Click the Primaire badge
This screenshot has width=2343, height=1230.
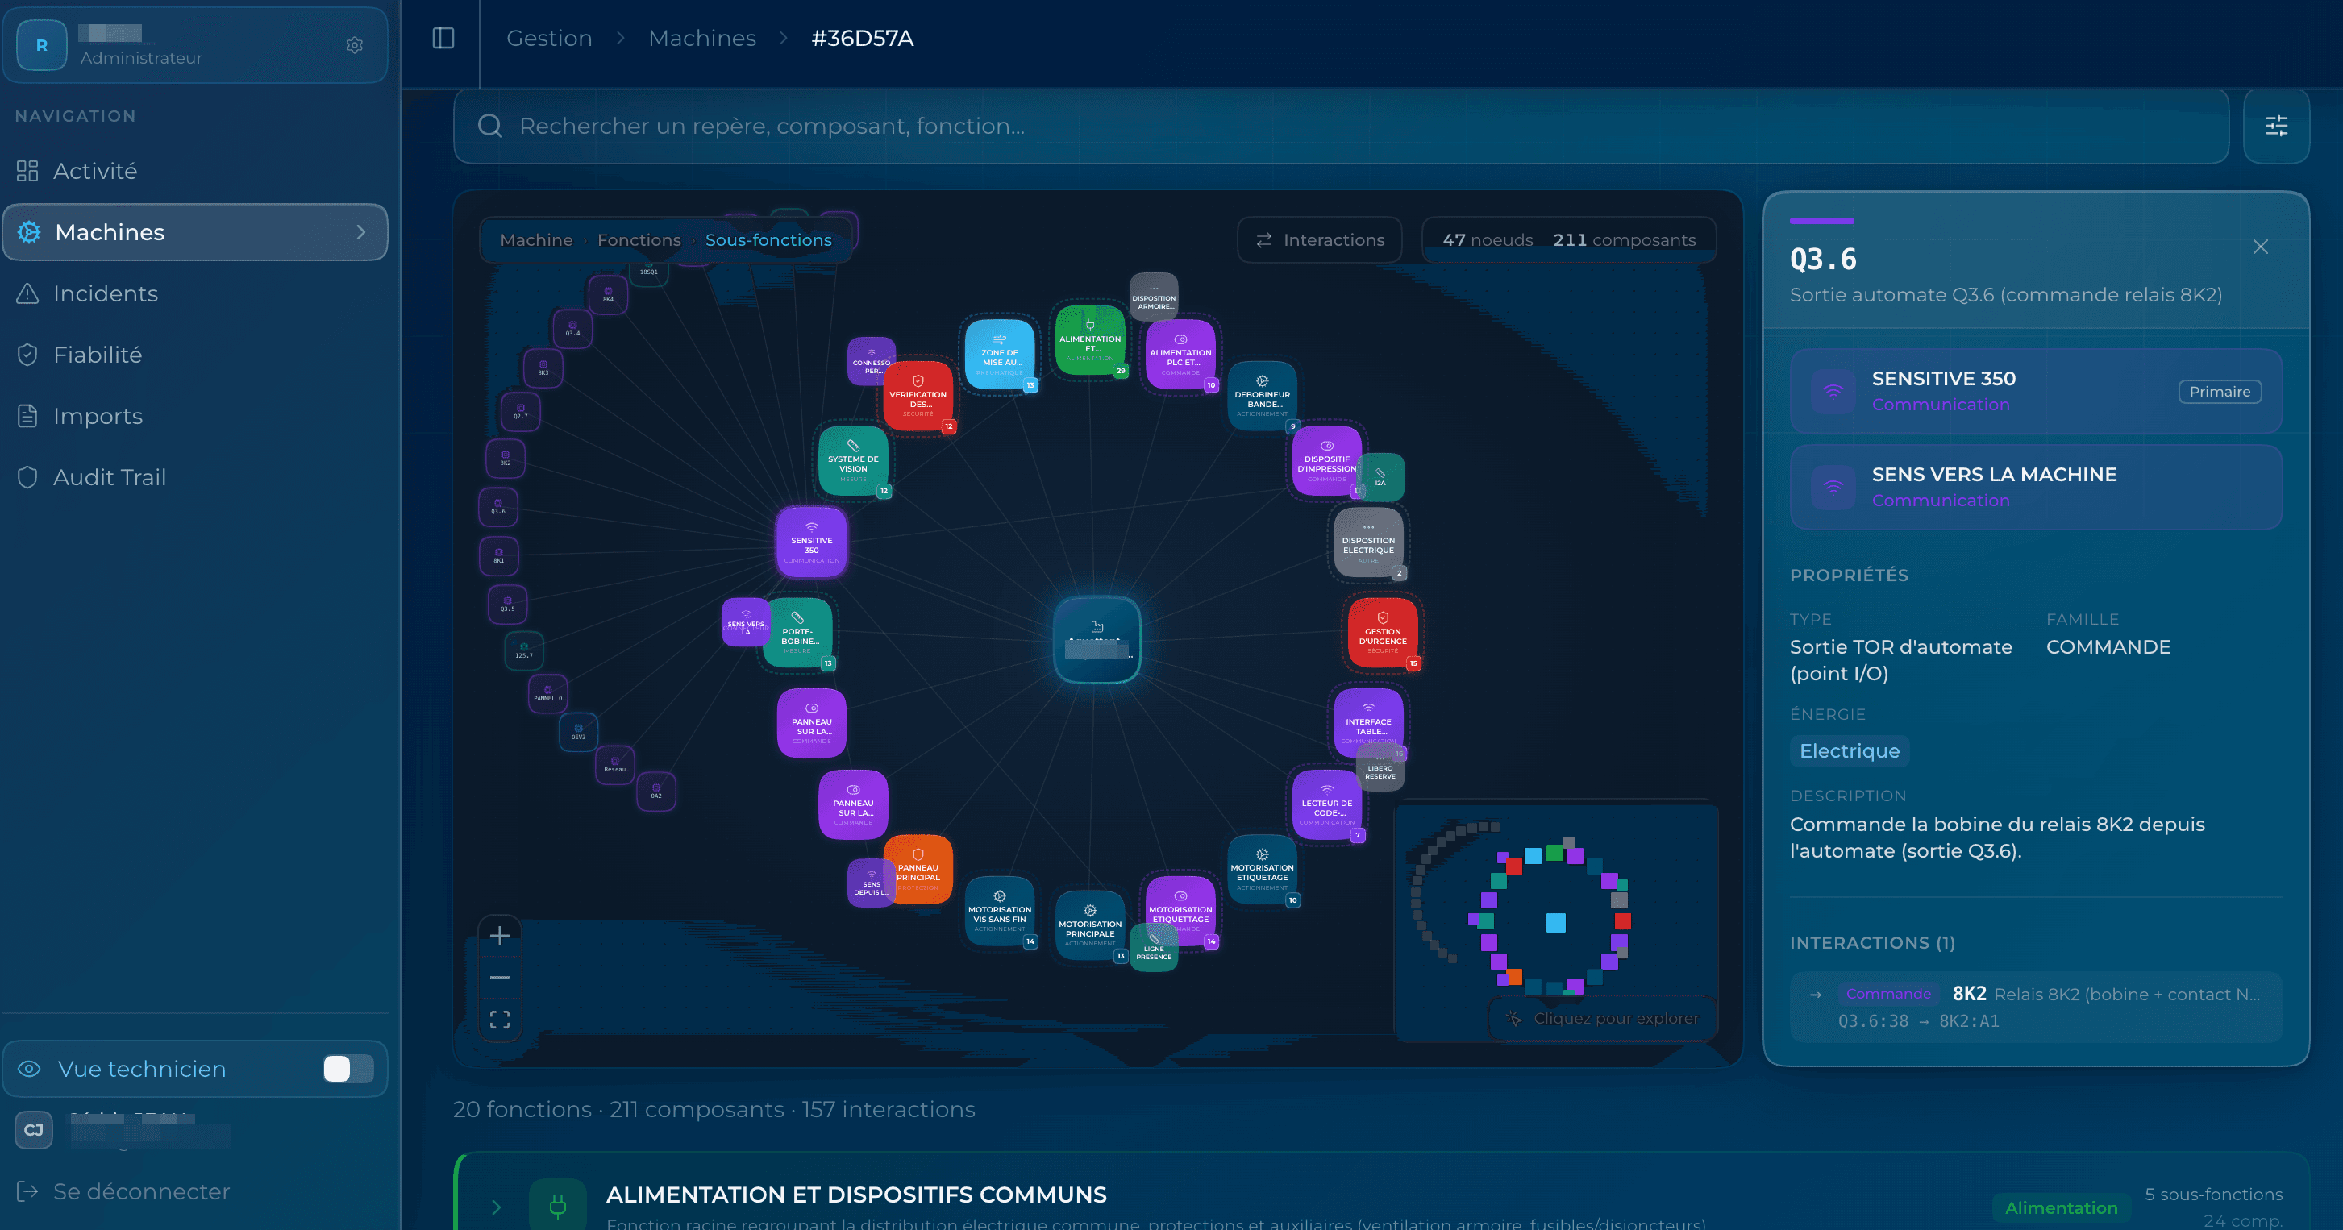coord(2220,392)
